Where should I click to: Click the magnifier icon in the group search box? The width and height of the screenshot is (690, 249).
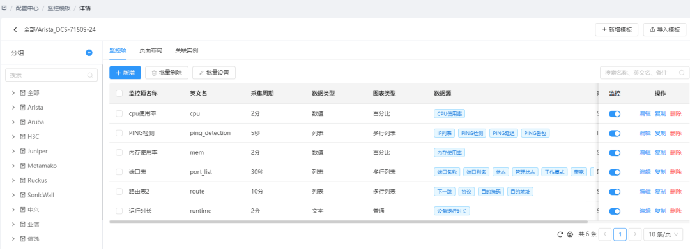[90, 75]
